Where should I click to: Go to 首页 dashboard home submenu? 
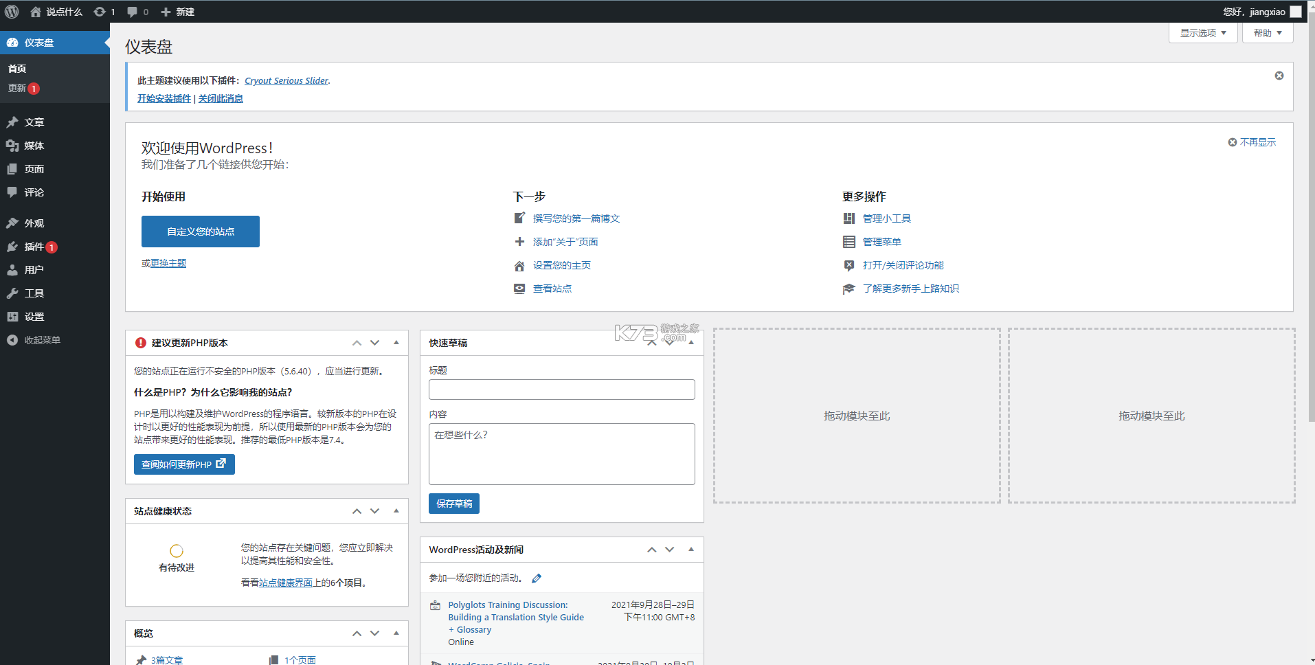click(x=17, y=69)
